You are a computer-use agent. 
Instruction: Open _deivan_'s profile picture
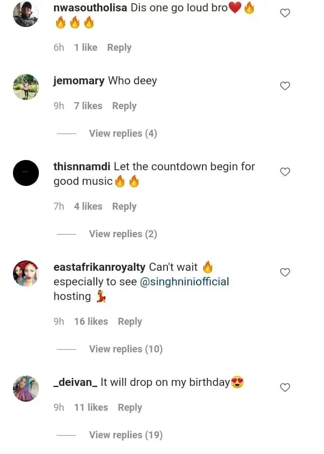26,389
